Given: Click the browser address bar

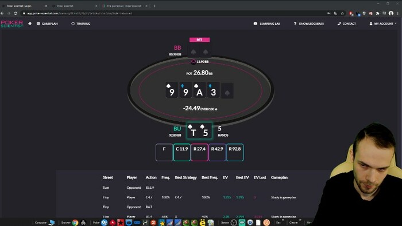Looking at the screenshot, I should pos(175,13).
